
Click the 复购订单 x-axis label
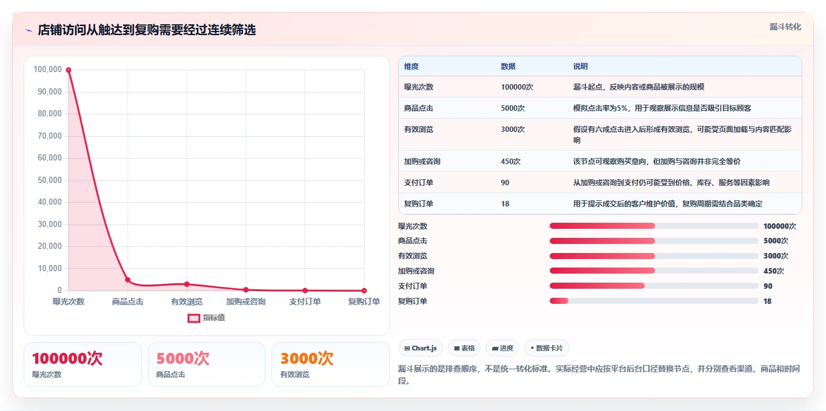[x=364, y=301]
